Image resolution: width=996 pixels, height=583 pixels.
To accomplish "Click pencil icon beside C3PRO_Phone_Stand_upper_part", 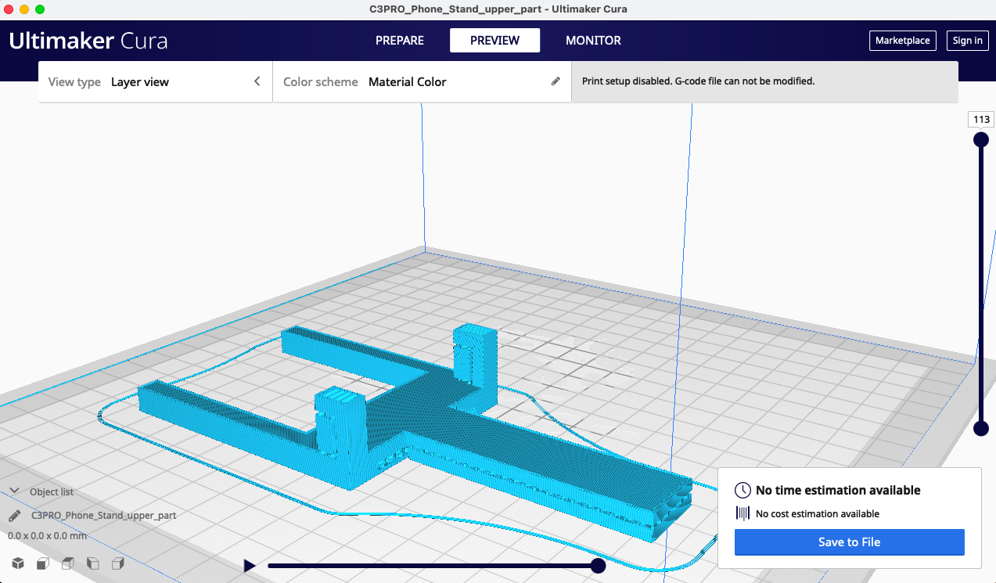I will pos(15,516).
